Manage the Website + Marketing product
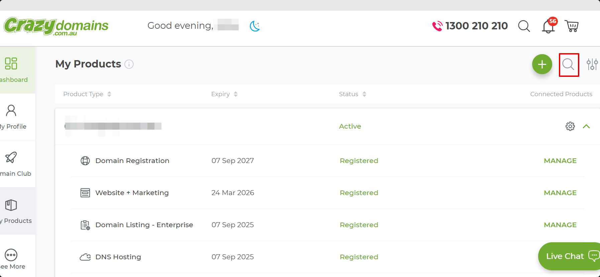Image resolution: width=600 pixels, height=277 pixels. 560,193
